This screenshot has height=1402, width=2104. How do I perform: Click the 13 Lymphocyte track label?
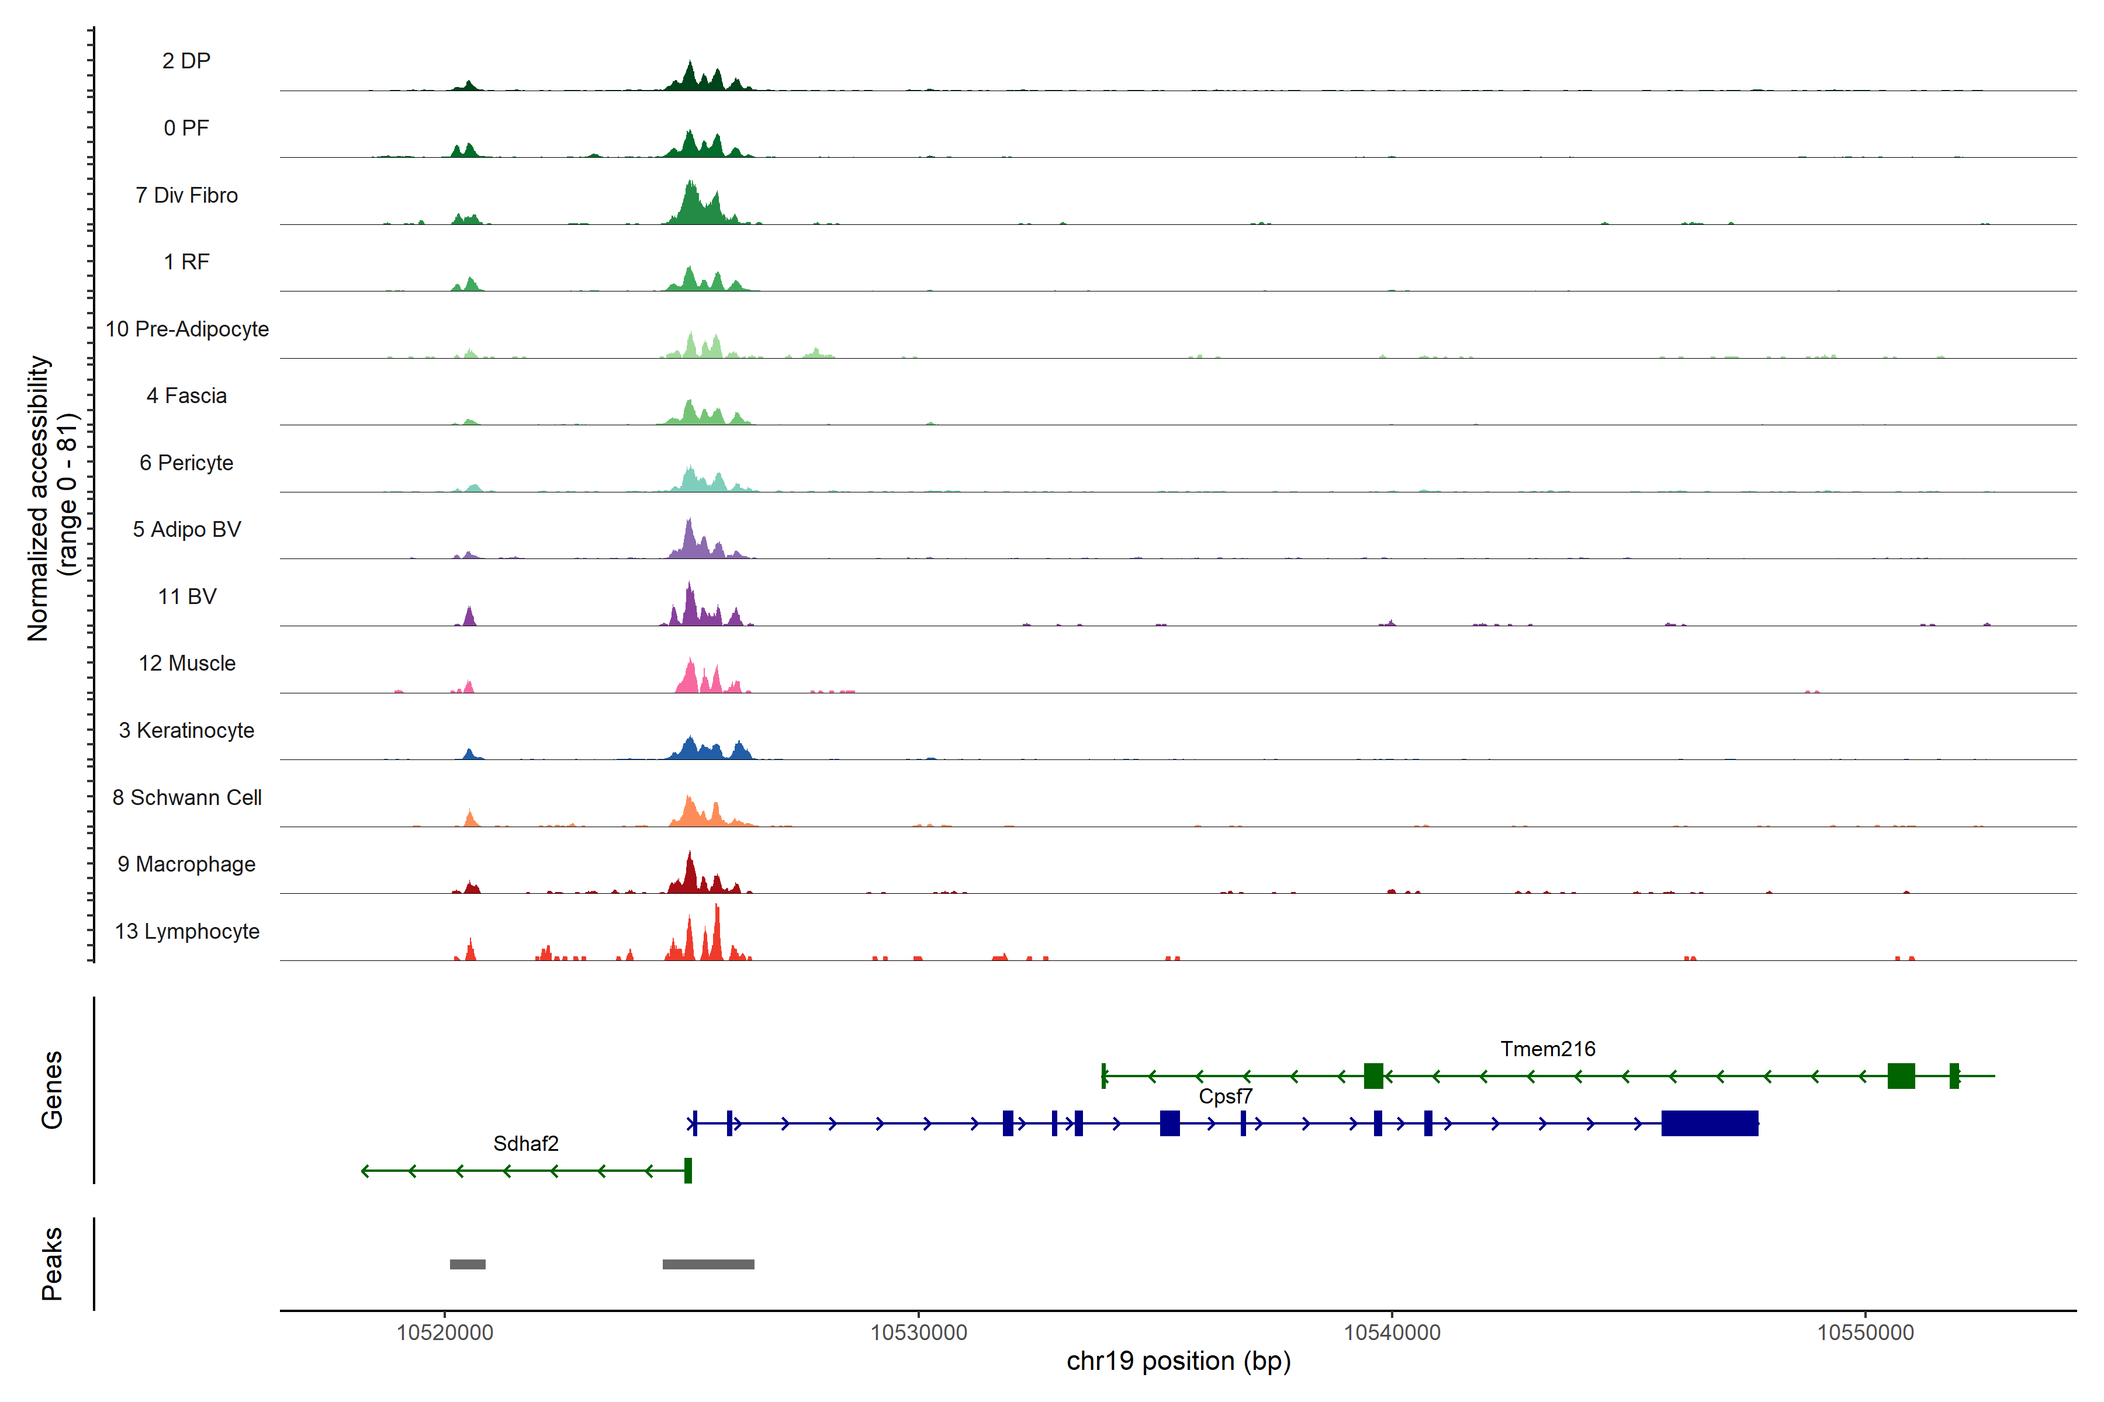(187, 932)
